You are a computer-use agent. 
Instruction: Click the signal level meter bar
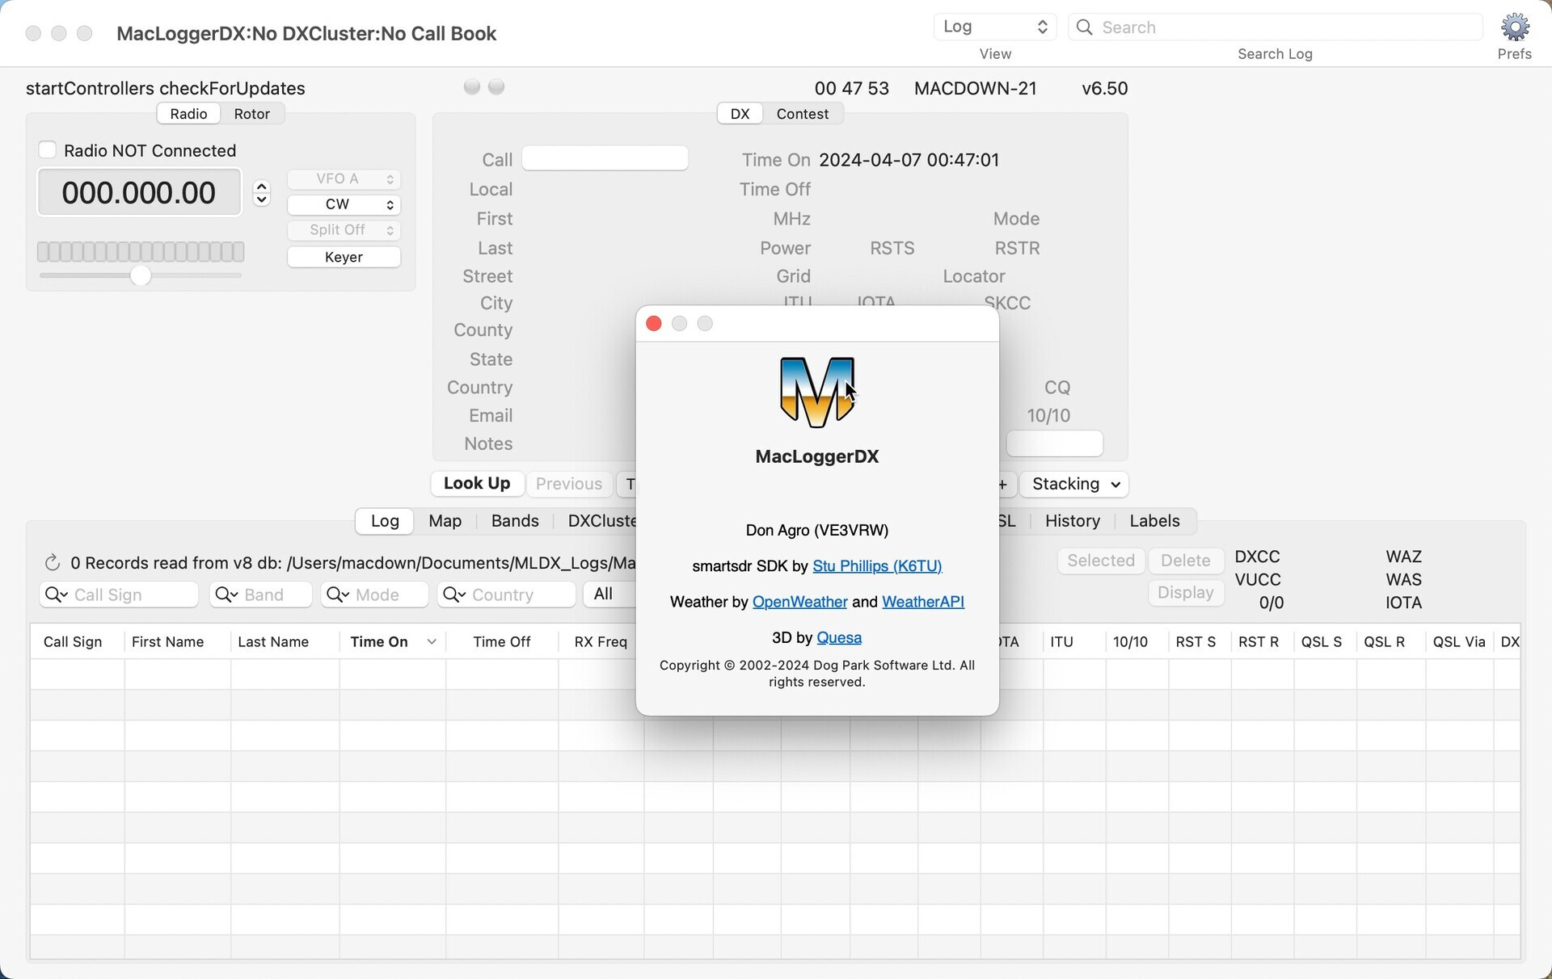[141, 252]
